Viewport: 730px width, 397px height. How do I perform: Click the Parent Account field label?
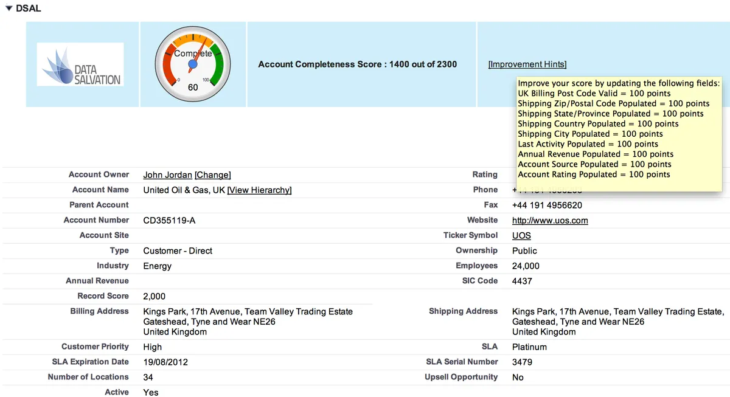click(x=99, y=205)
